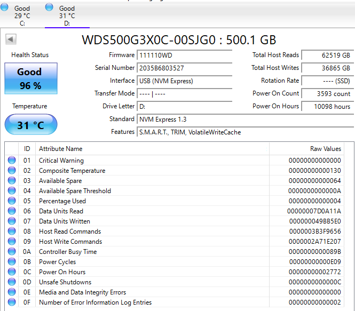Click status orb of Percentage Used row

click(x=12, y=201)
